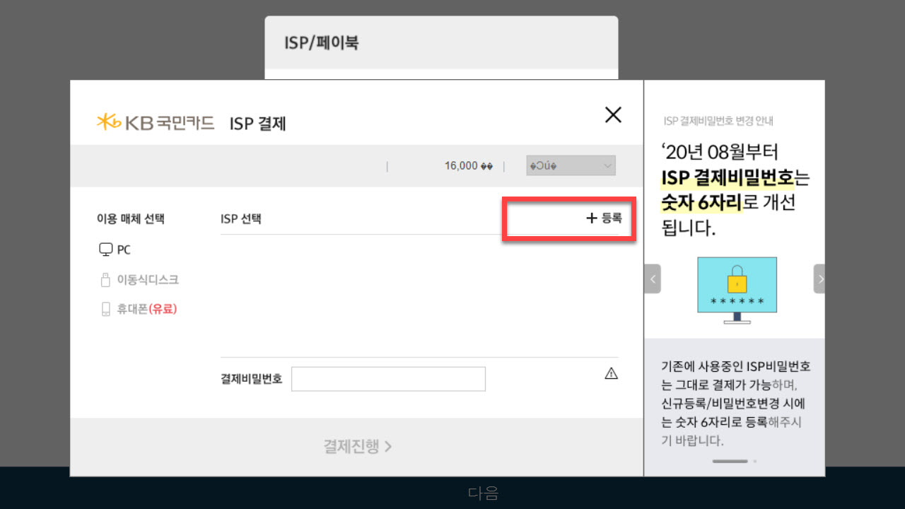Click the password monitor illustration in banner

coord(737,290)
